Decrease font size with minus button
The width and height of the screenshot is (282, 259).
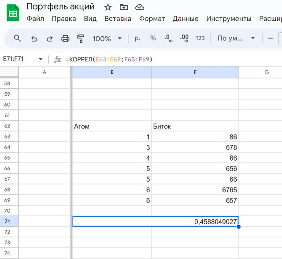(270, 38)
